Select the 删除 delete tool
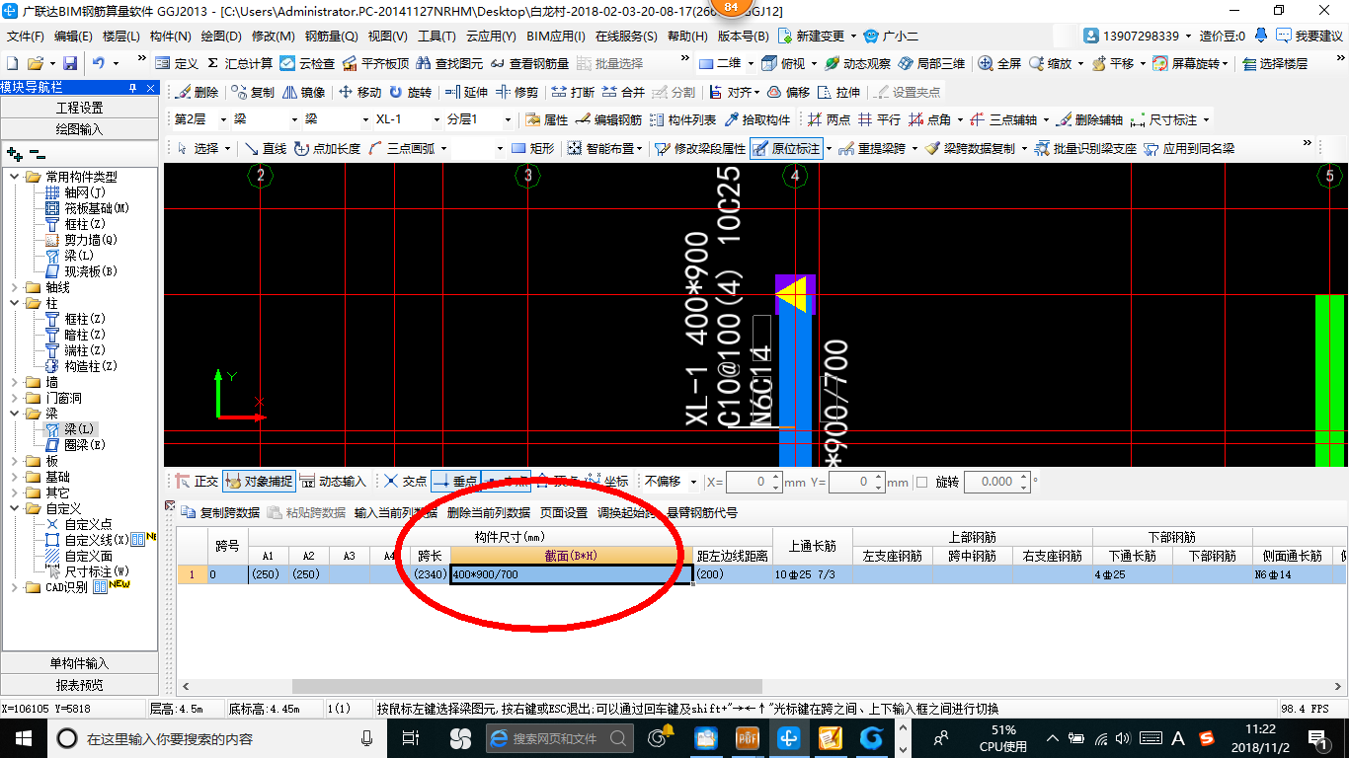The image size is (1349, 758). [x=198, y=92]
